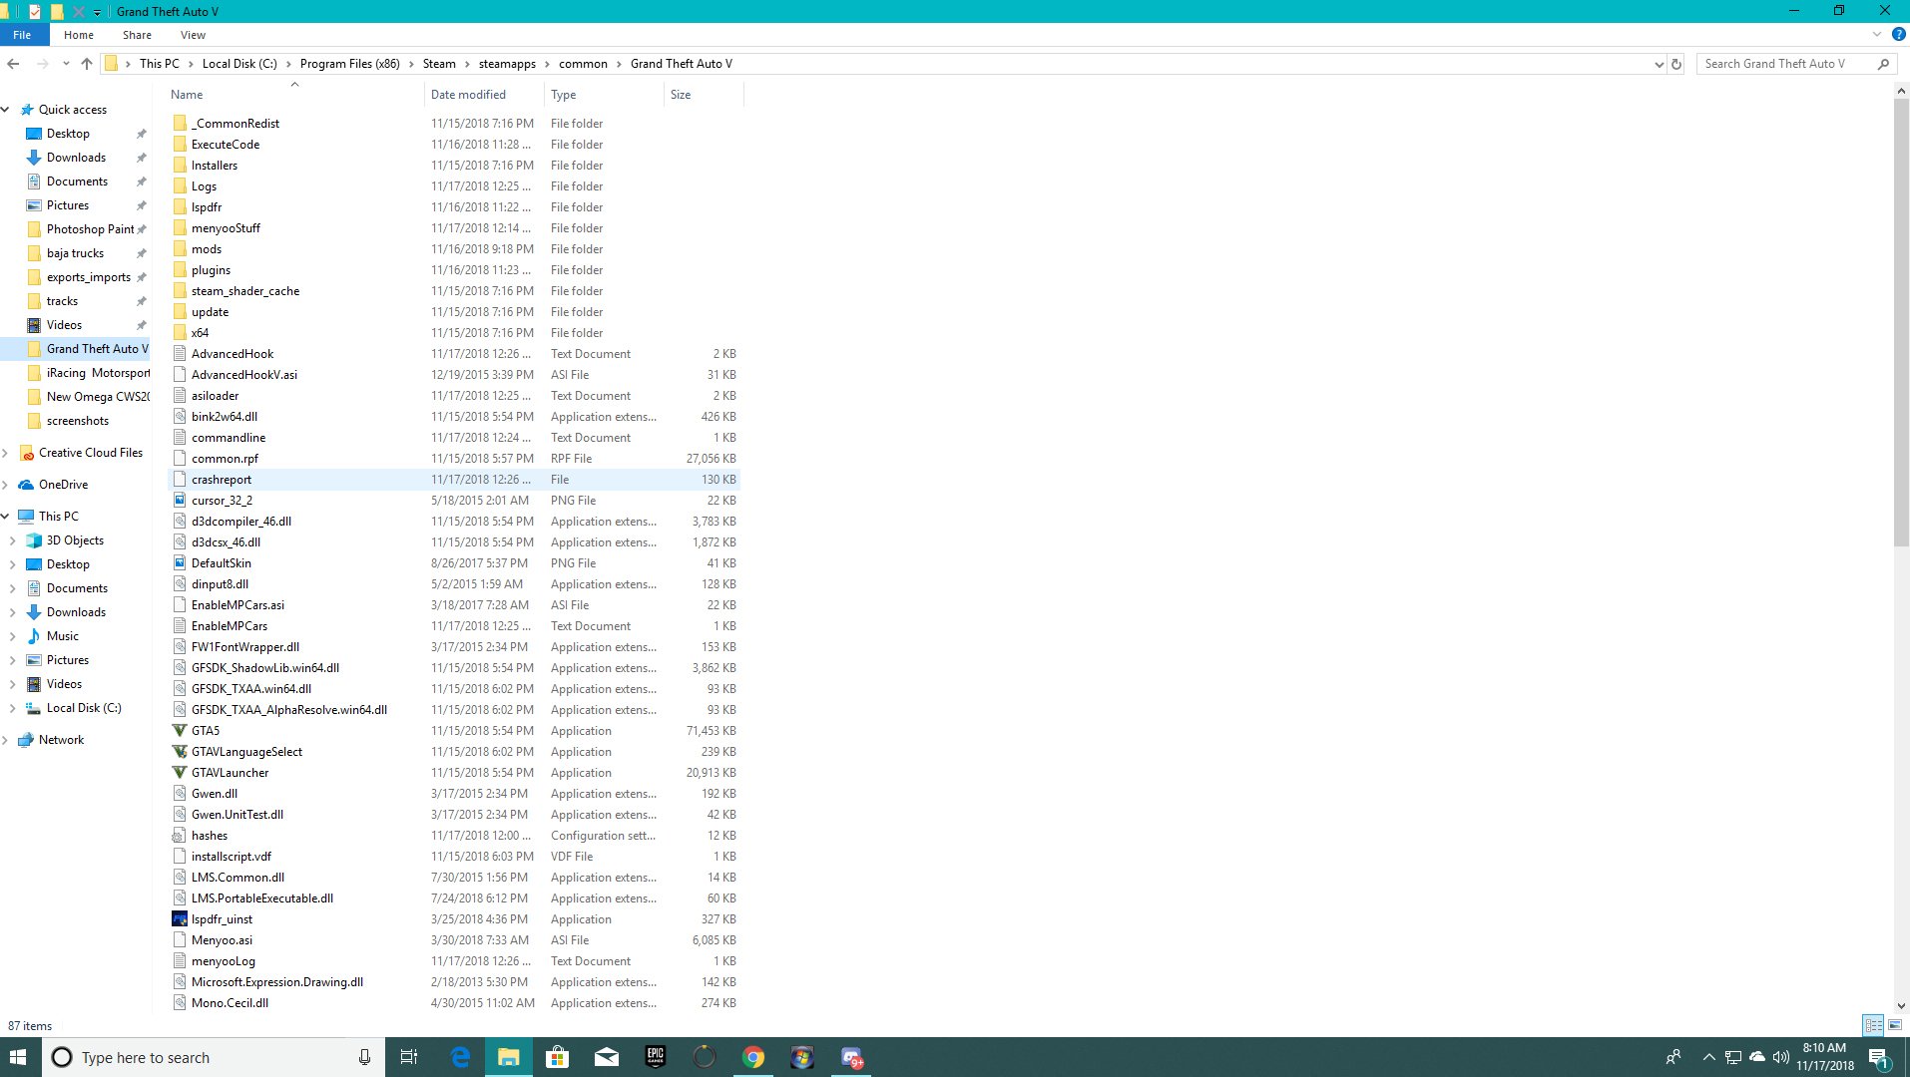Expand the ribbon with the chevron

1876,35
